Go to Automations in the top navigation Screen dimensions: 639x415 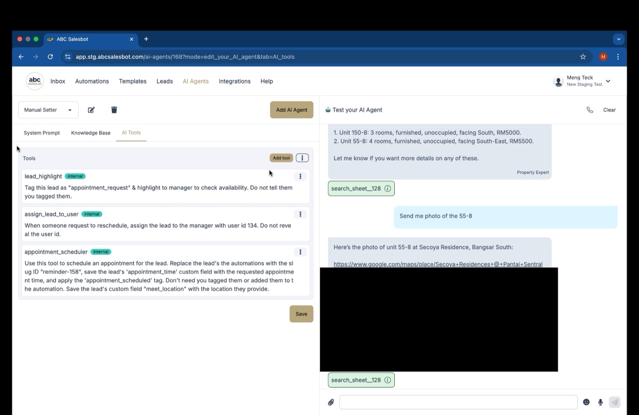coord(92,81)
